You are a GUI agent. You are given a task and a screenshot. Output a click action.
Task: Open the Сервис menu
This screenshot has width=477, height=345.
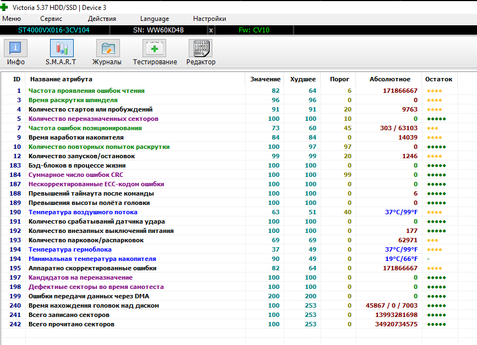51,19
